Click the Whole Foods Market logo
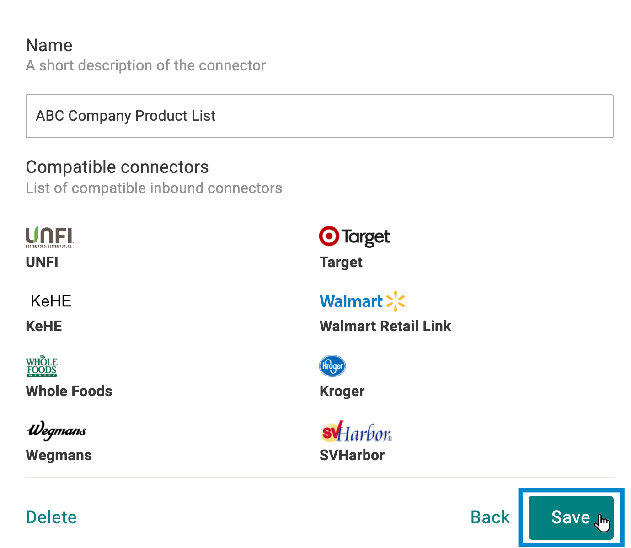 [x=42, y=365]
